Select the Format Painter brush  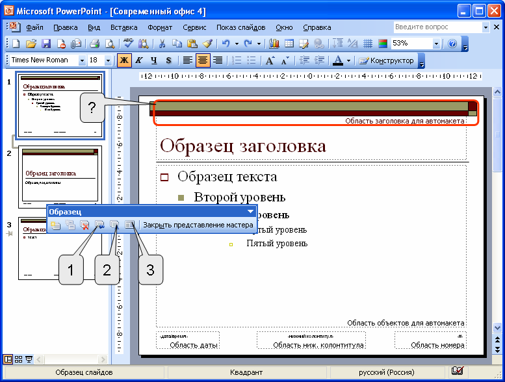(x=207, y=44)
